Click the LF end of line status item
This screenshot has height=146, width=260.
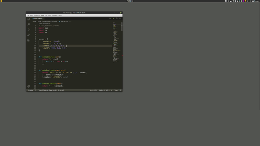[111, 90]
